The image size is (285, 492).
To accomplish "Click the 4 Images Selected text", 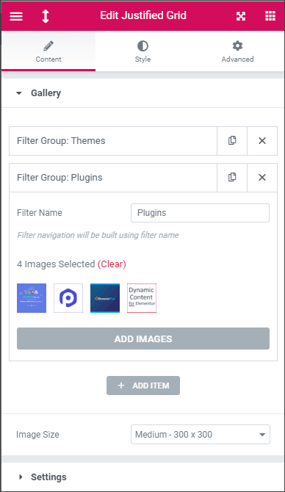I will tap(56, 264).
